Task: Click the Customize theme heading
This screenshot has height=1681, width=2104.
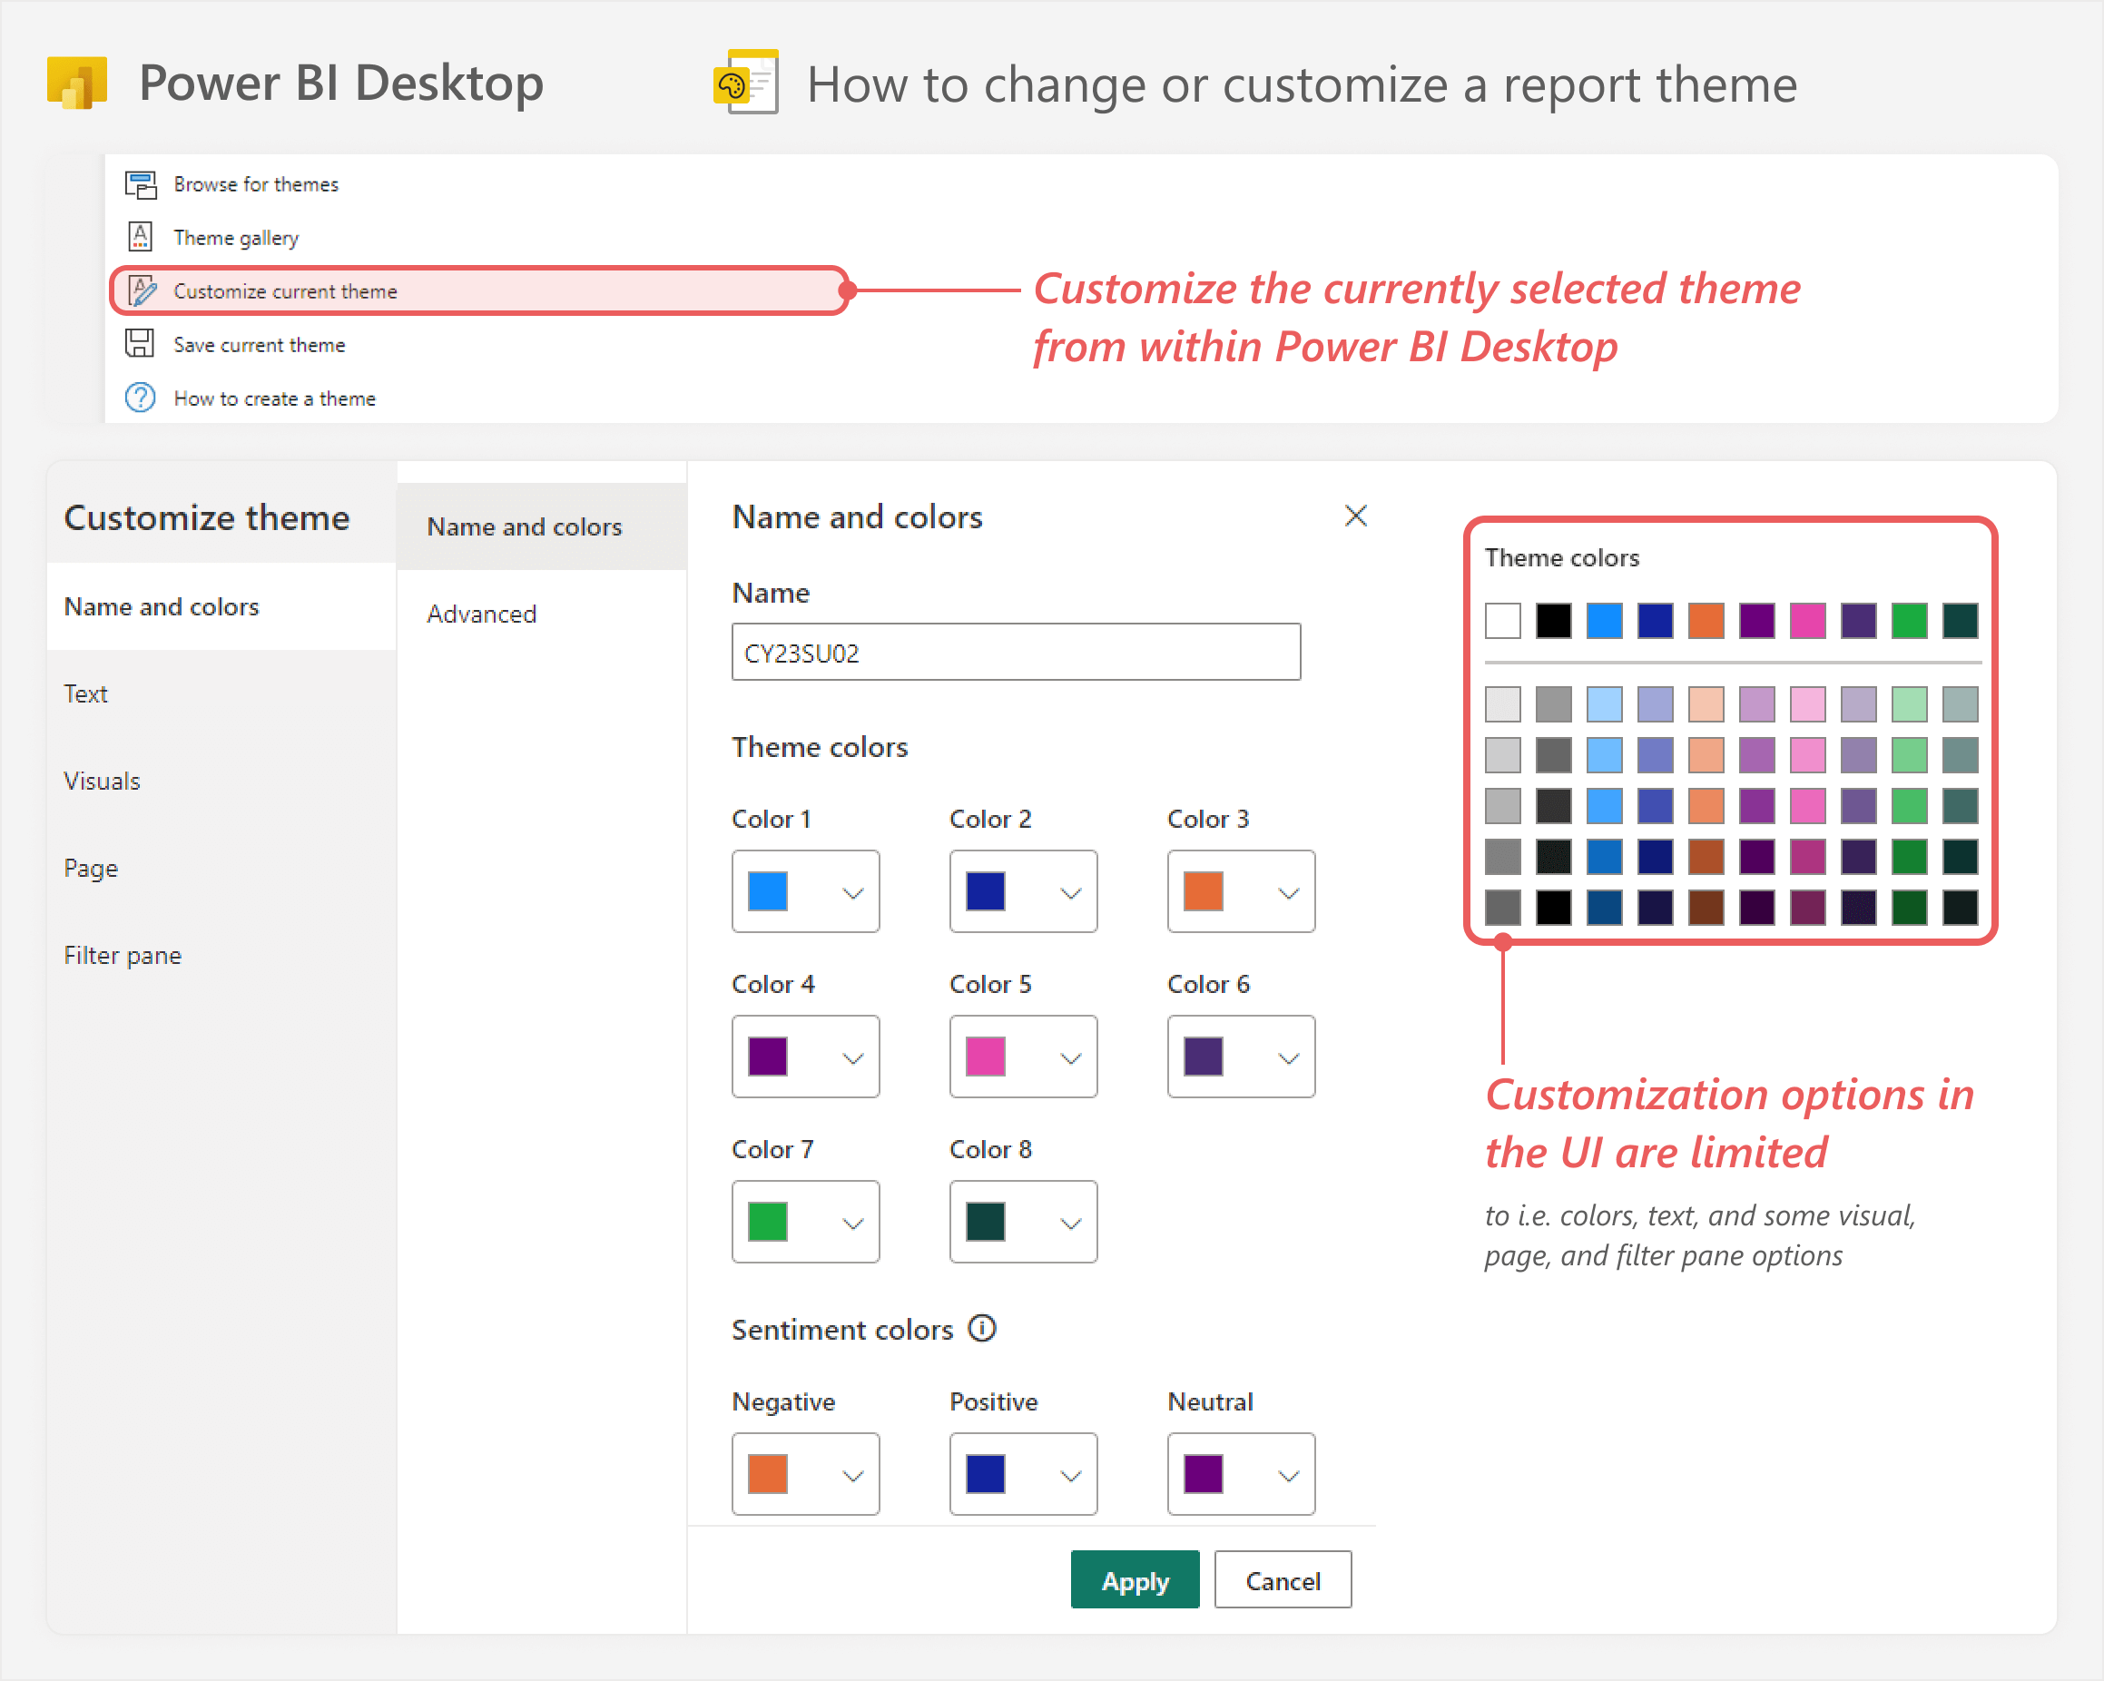Action: 207,517
